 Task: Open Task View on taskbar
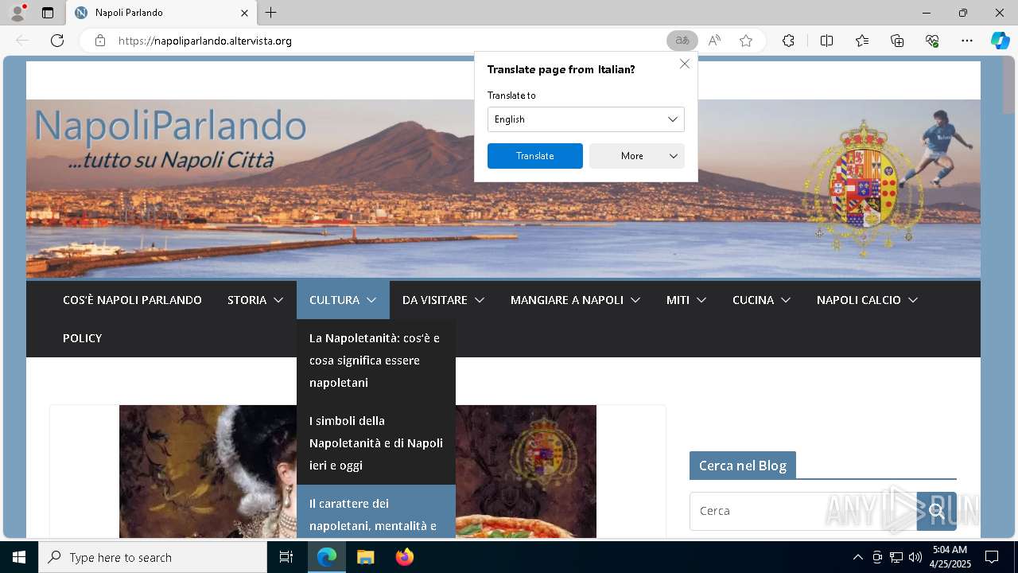(286, 557)
